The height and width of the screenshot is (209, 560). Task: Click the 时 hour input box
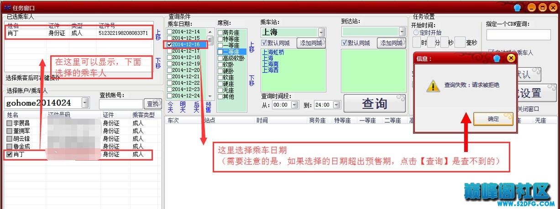point(416,42)
